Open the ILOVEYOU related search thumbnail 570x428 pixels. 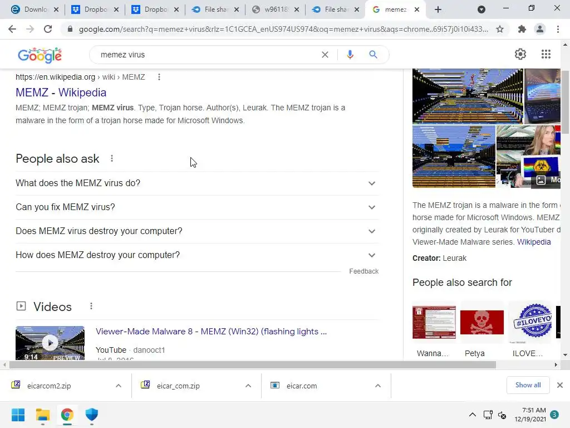pyautogui.click(x=530, y=323)
